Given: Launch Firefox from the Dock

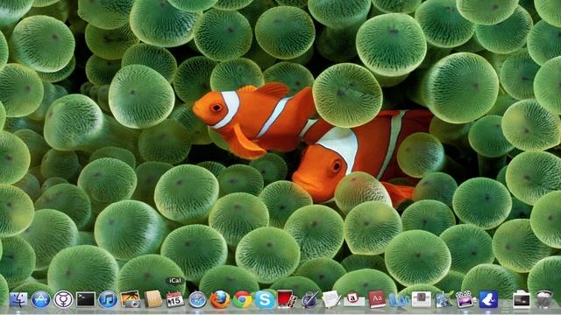Looking at the screenshot, I should click(220, 299).
